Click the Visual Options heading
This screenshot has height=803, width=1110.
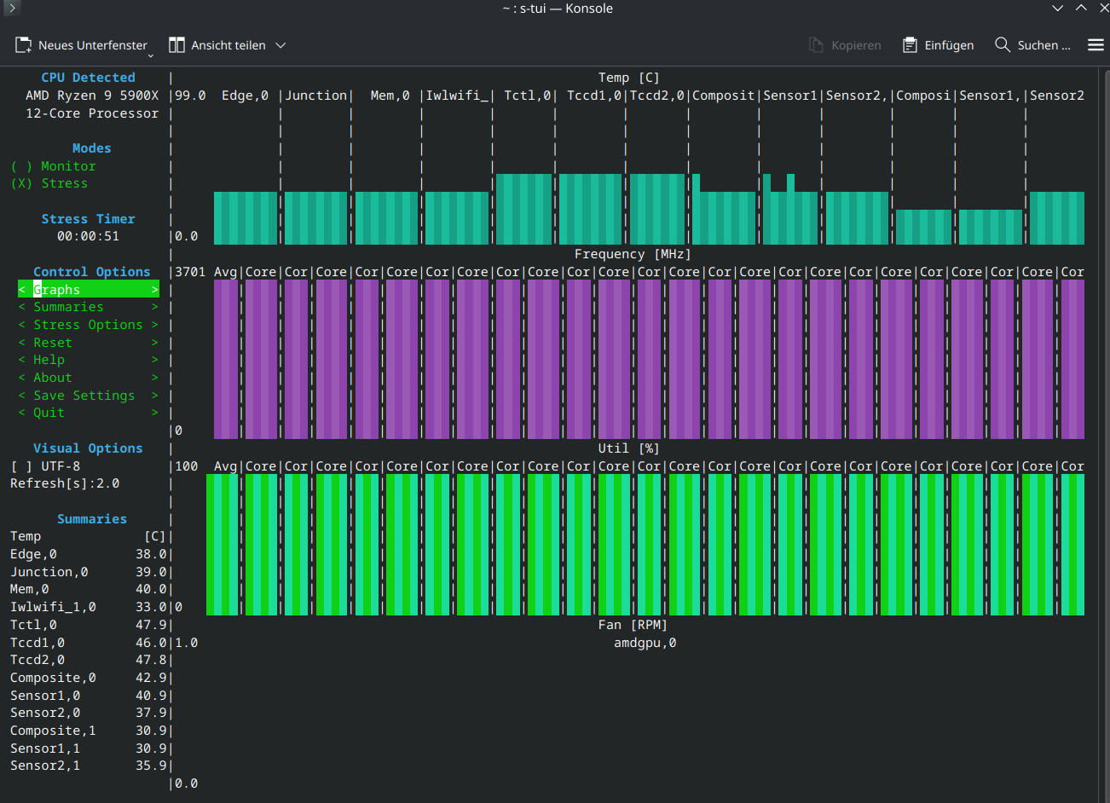click(x=89, y=448)
